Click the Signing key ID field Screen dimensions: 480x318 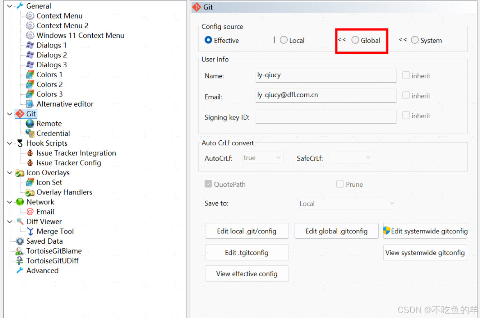coord(326,117)
